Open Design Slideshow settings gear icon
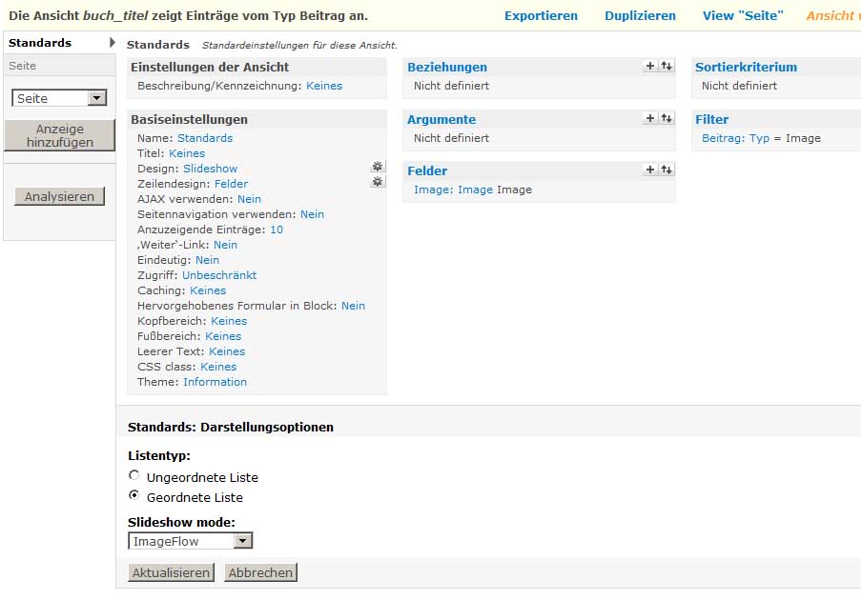Viewport: 861px width, 600px height. pos(378,167)
